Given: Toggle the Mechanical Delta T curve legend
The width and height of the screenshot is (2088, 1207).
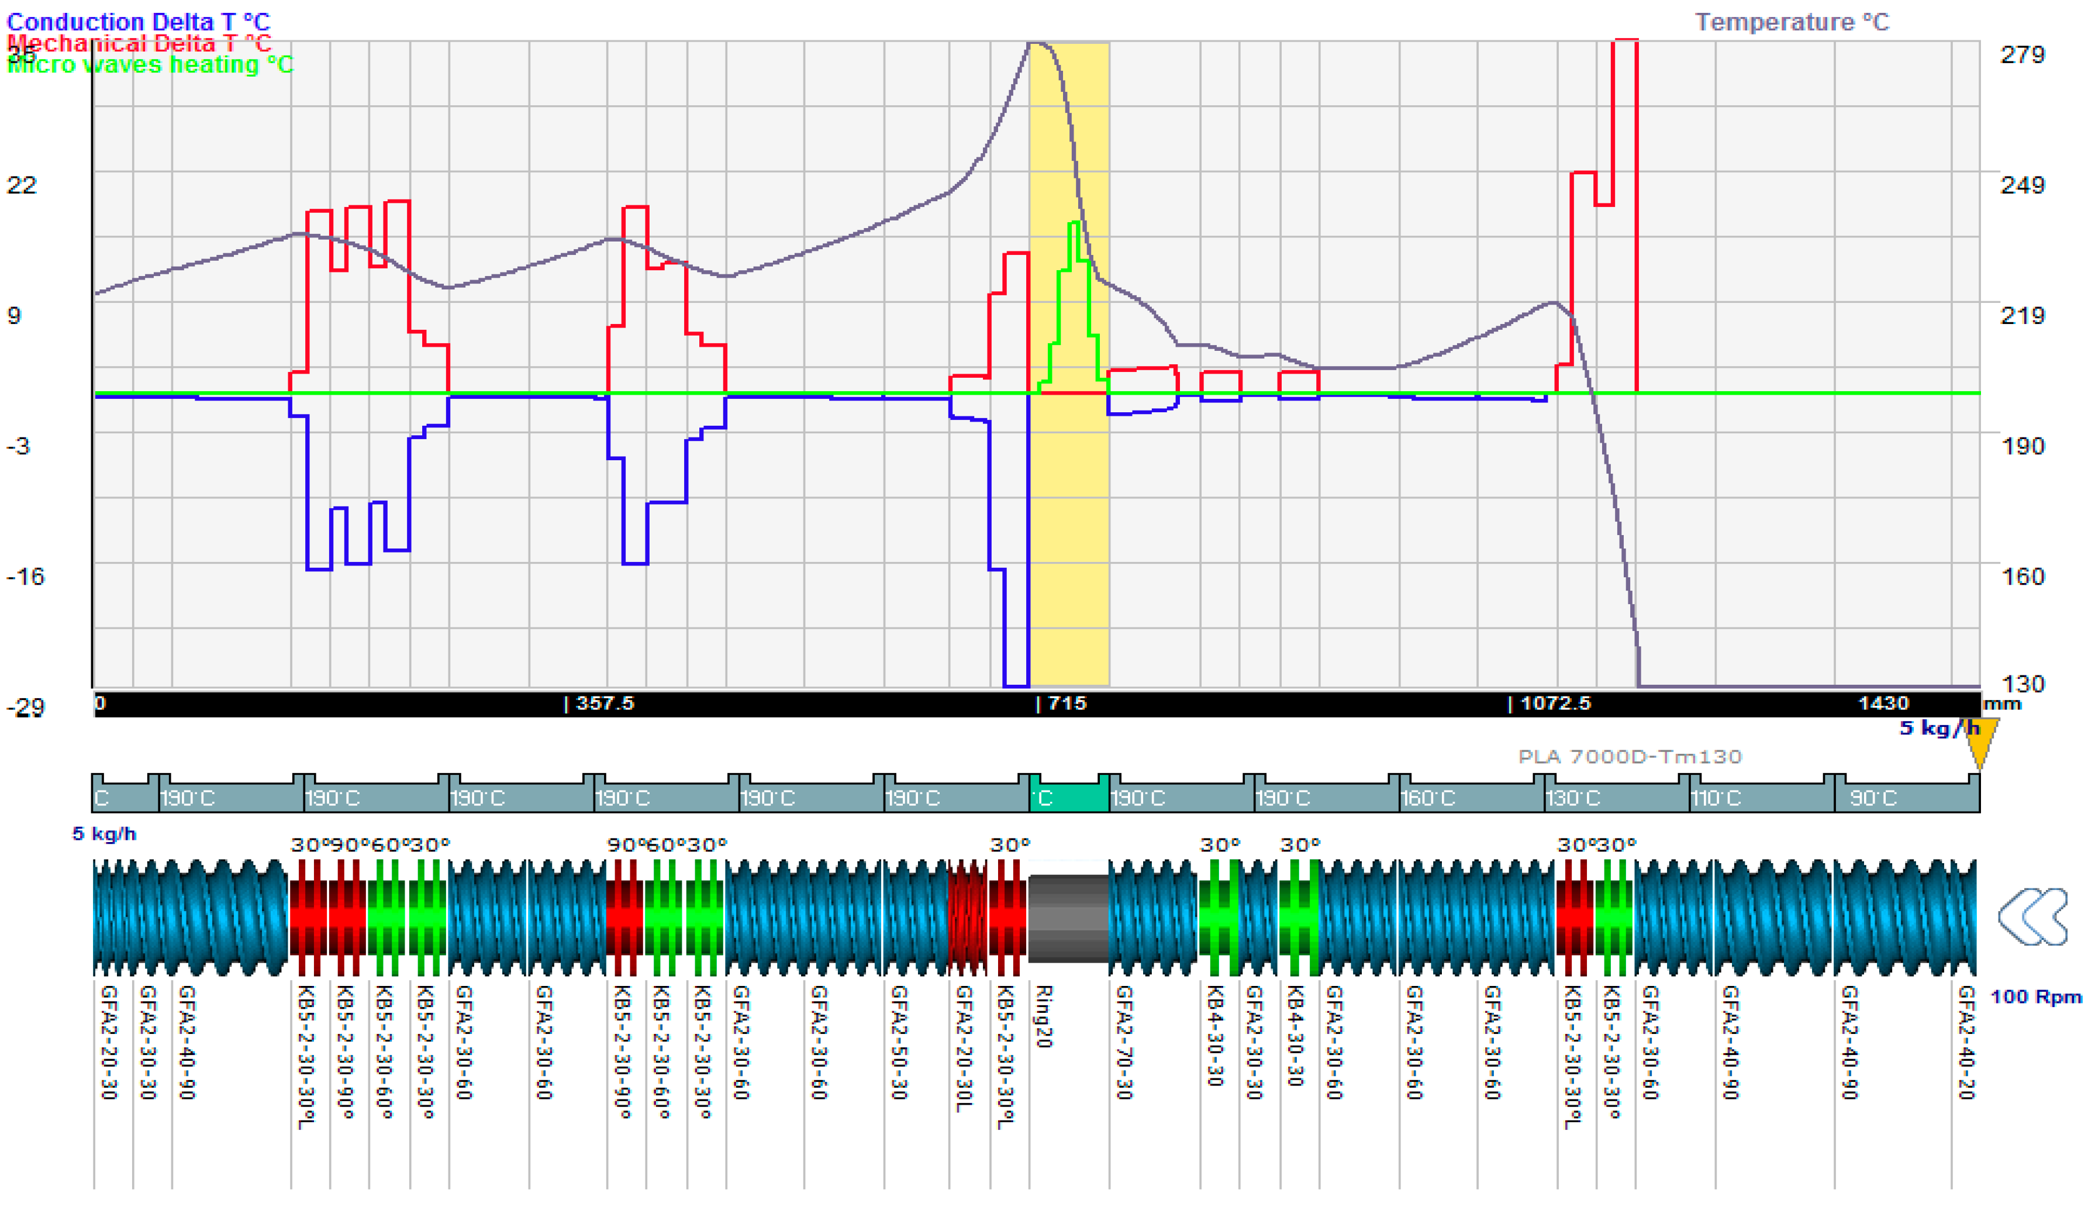Looking at the screenshot, I should [x=139, y=43].
